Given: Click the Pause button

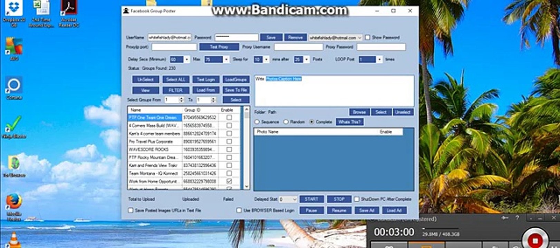Looking at the screenshot, I should 311,210.
